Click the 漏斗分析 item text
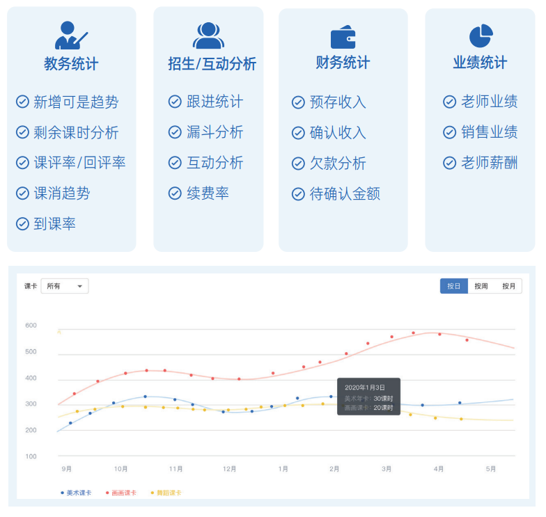This screenshot has width=546, height=517. [214, 132]
